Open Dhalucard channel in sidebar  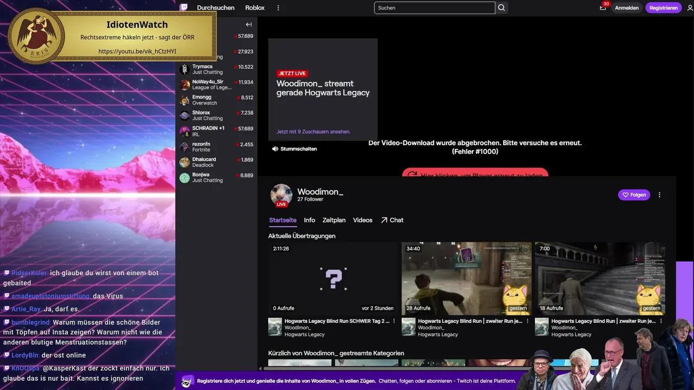[216, 162]
